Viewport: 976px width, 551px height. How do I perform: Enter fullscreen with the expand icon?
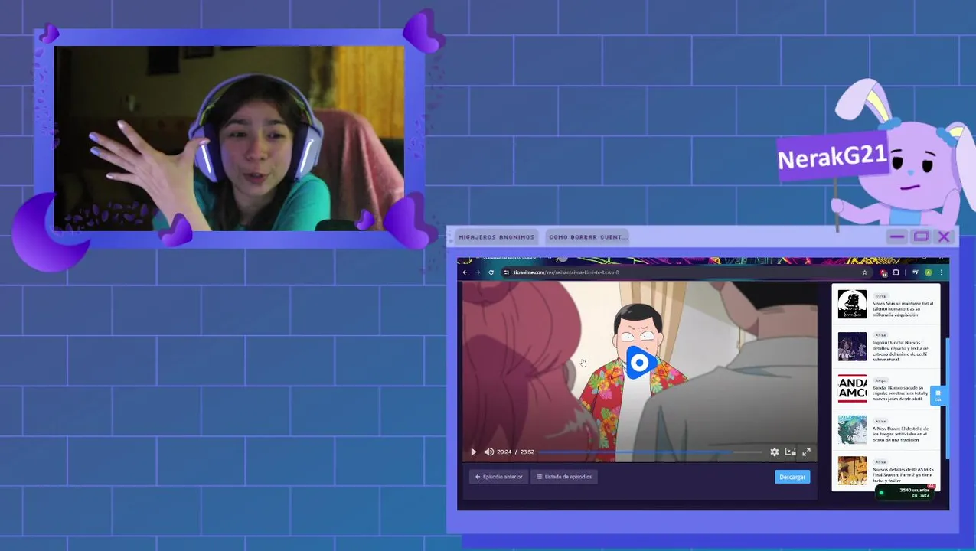pos(806,452)
